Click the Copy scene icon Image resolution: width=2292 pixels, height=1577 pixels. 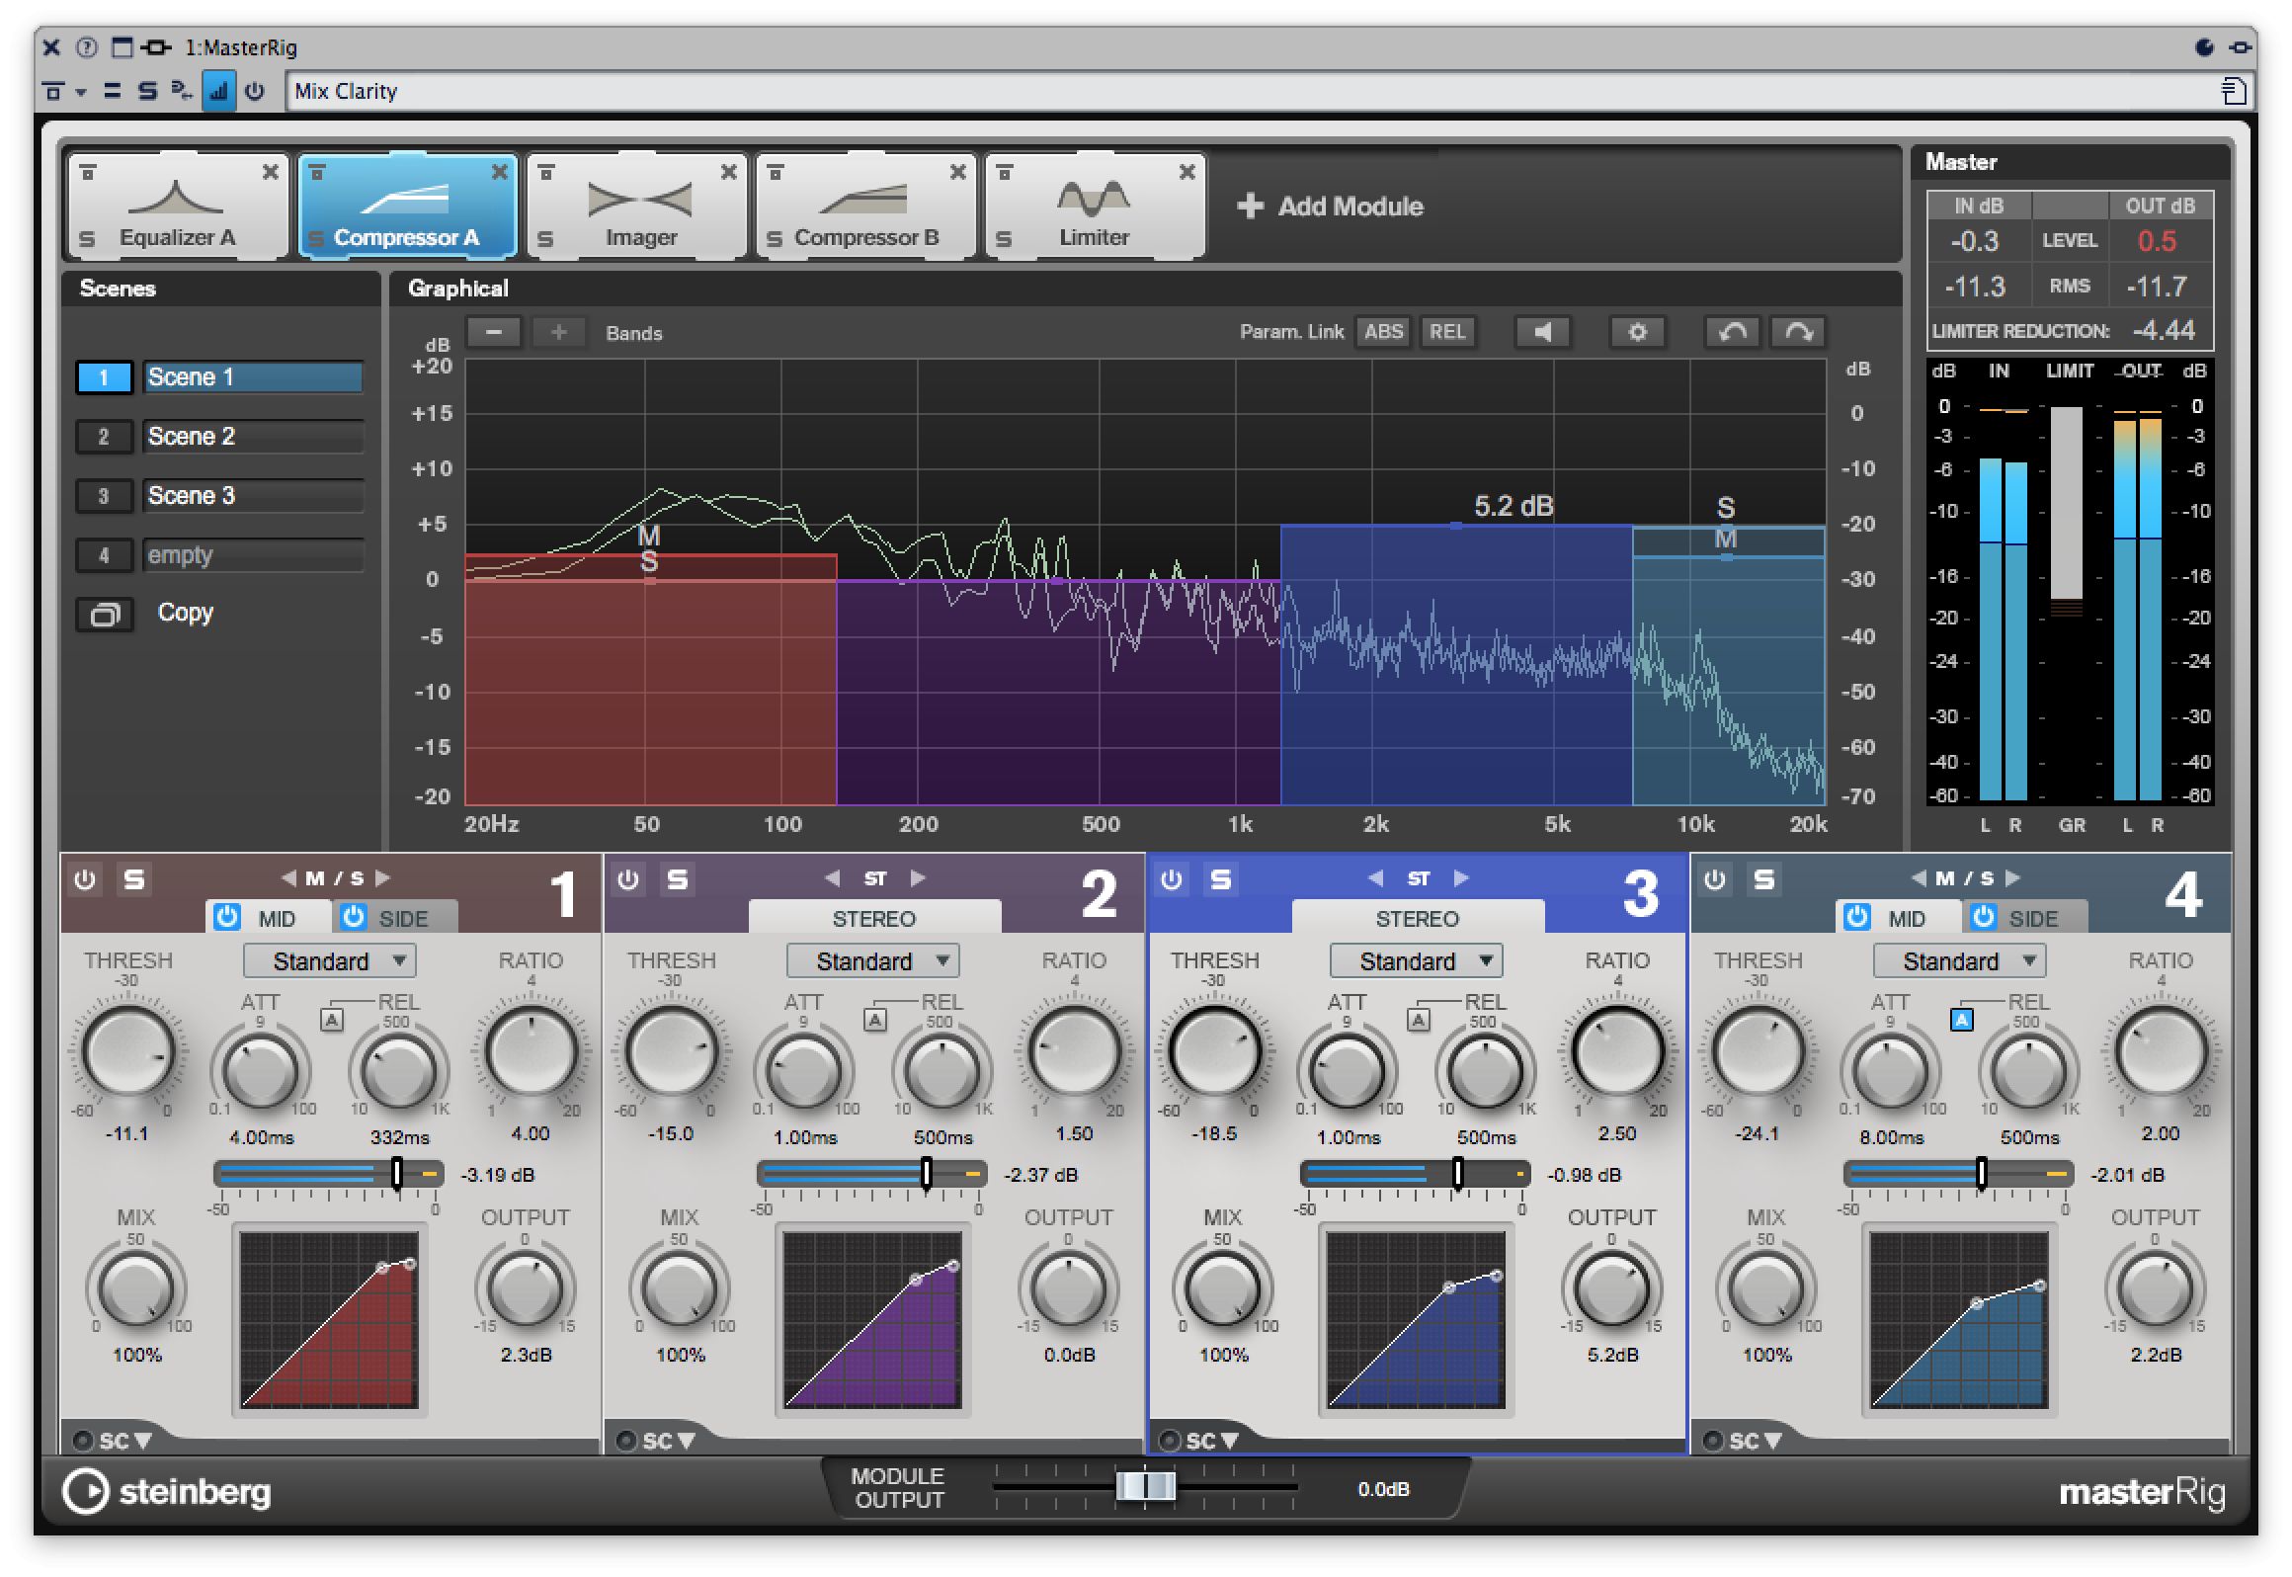click(x=104, y=614)
